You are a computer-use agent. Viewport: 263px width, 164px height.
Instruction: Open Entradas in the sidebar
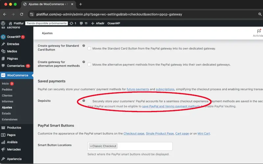pos(13,44)
